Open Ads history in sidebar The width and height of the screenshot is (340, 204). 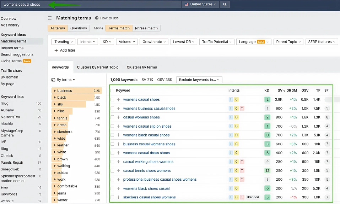pyautogui.click(x=10, y=25)
